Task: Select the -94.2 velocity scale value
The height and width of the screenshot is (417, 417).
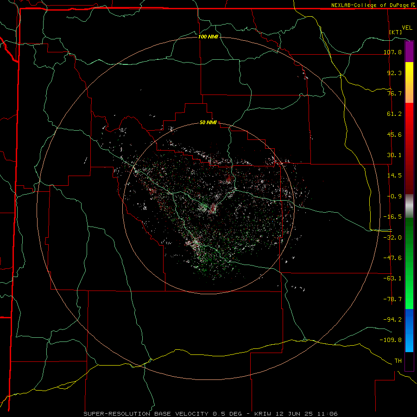Action: click(x=392, y=320)
